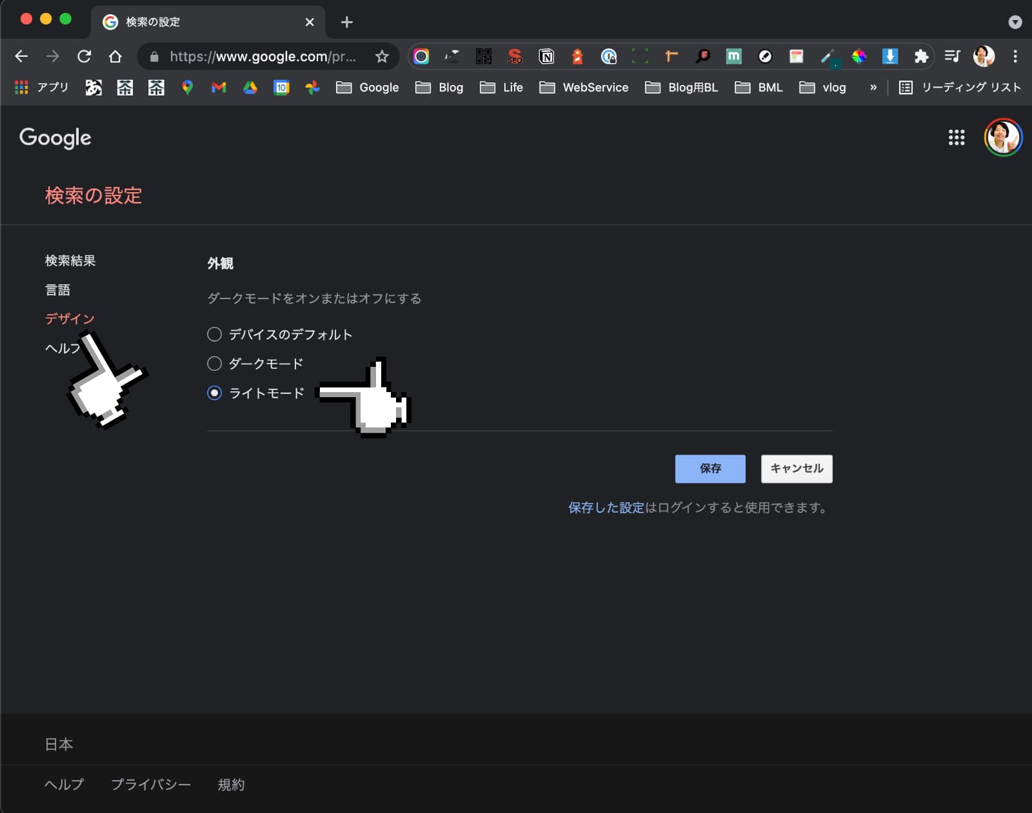Open a new tab with plus button
This screenshot has height=813, width=1032.
click(x=347, y=22)
